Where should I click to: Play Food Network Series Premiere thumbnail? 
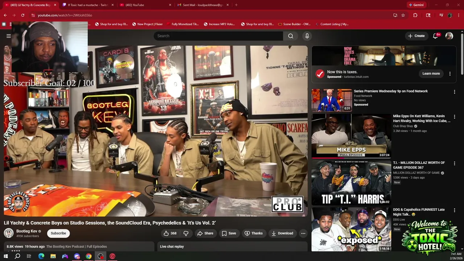click(x=331, y=100)
